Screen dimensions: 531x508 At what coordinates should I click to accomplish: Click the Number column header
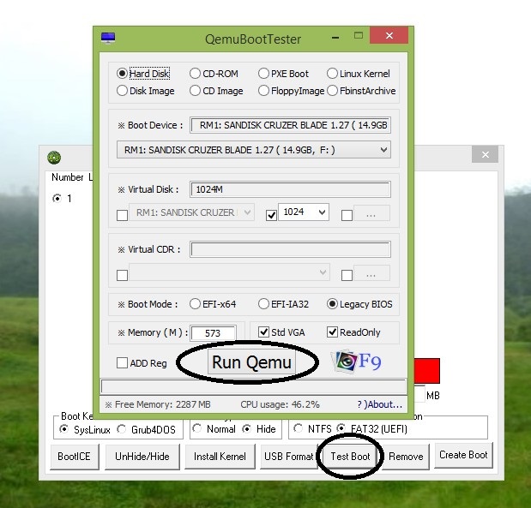click(x=68, y=177)
